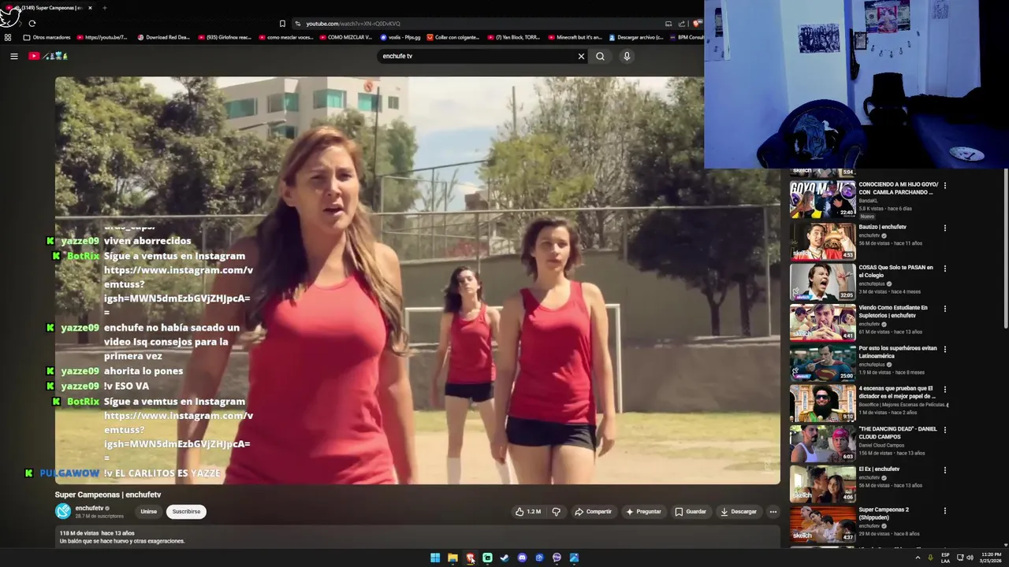Focus the YouTube search box
The image size is (1009, 567).
tap(477, 56)
